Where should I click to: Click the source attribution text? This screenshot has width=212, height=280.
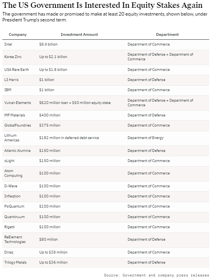click(156, 275)
